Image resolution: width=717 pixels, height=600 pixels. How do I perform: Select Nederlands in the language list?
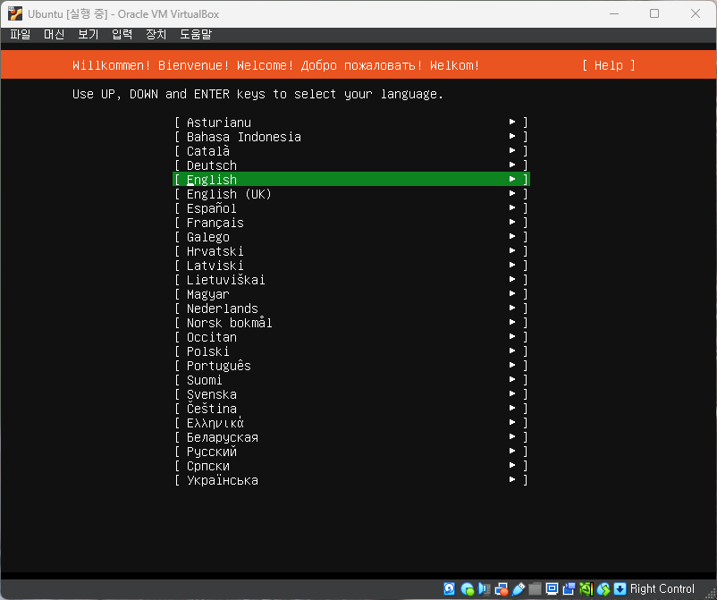[351, 308]
